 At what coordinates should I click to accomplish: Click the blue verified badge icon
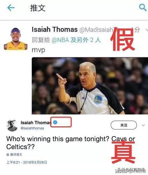(55, 122)
